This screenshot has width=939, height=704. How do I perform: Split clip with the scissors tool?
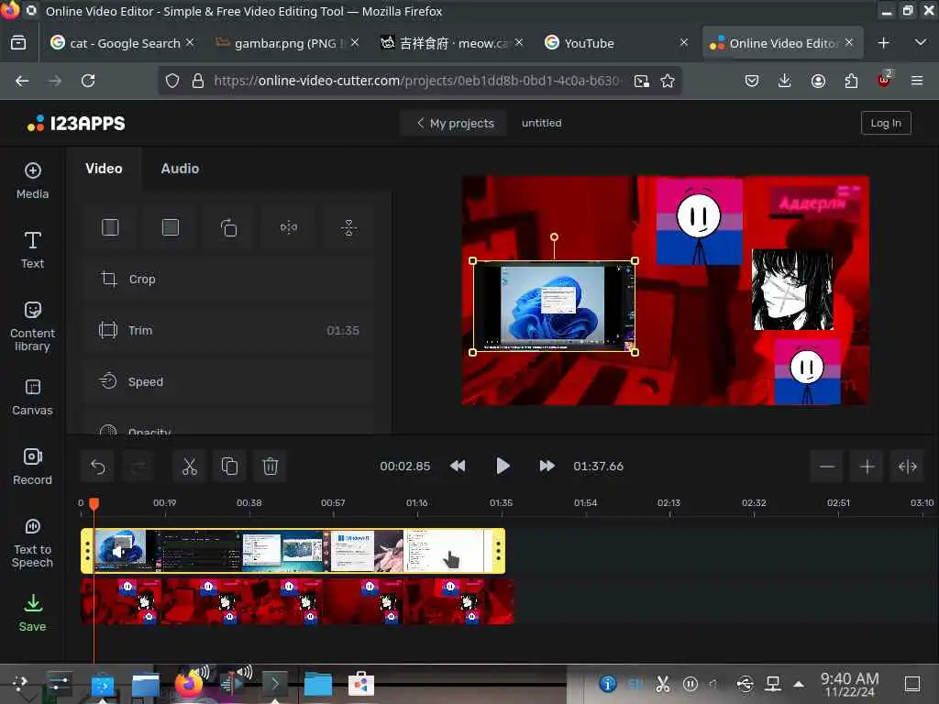click(x=189, y=467)
